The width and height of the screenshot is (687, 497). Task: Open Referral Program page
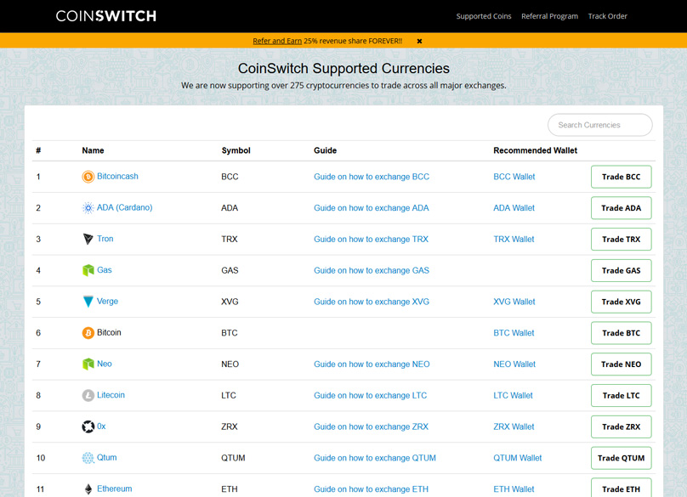click(549, 16)
